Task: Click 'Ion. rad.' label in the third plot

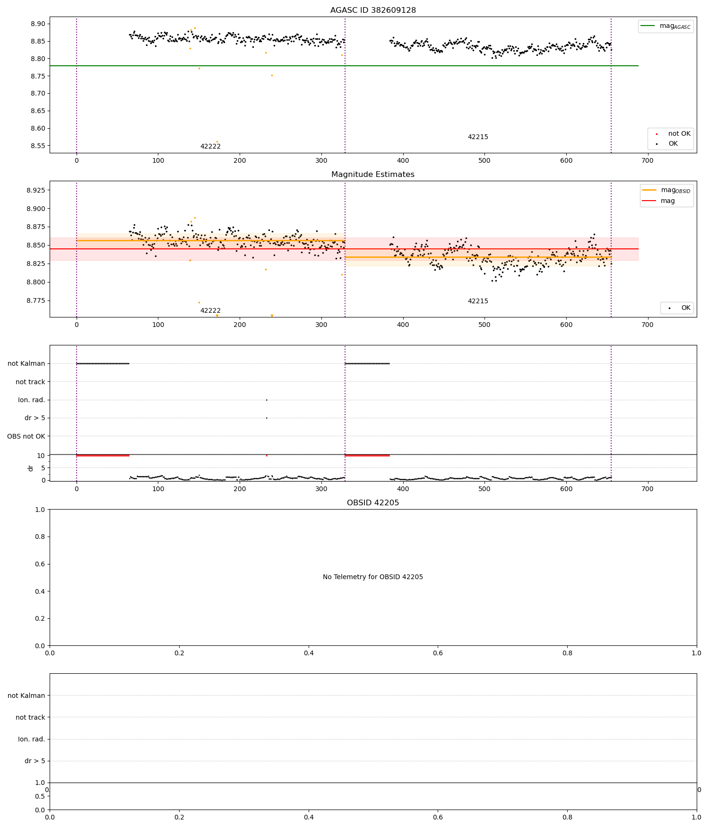Action: [x=32, y=400]
